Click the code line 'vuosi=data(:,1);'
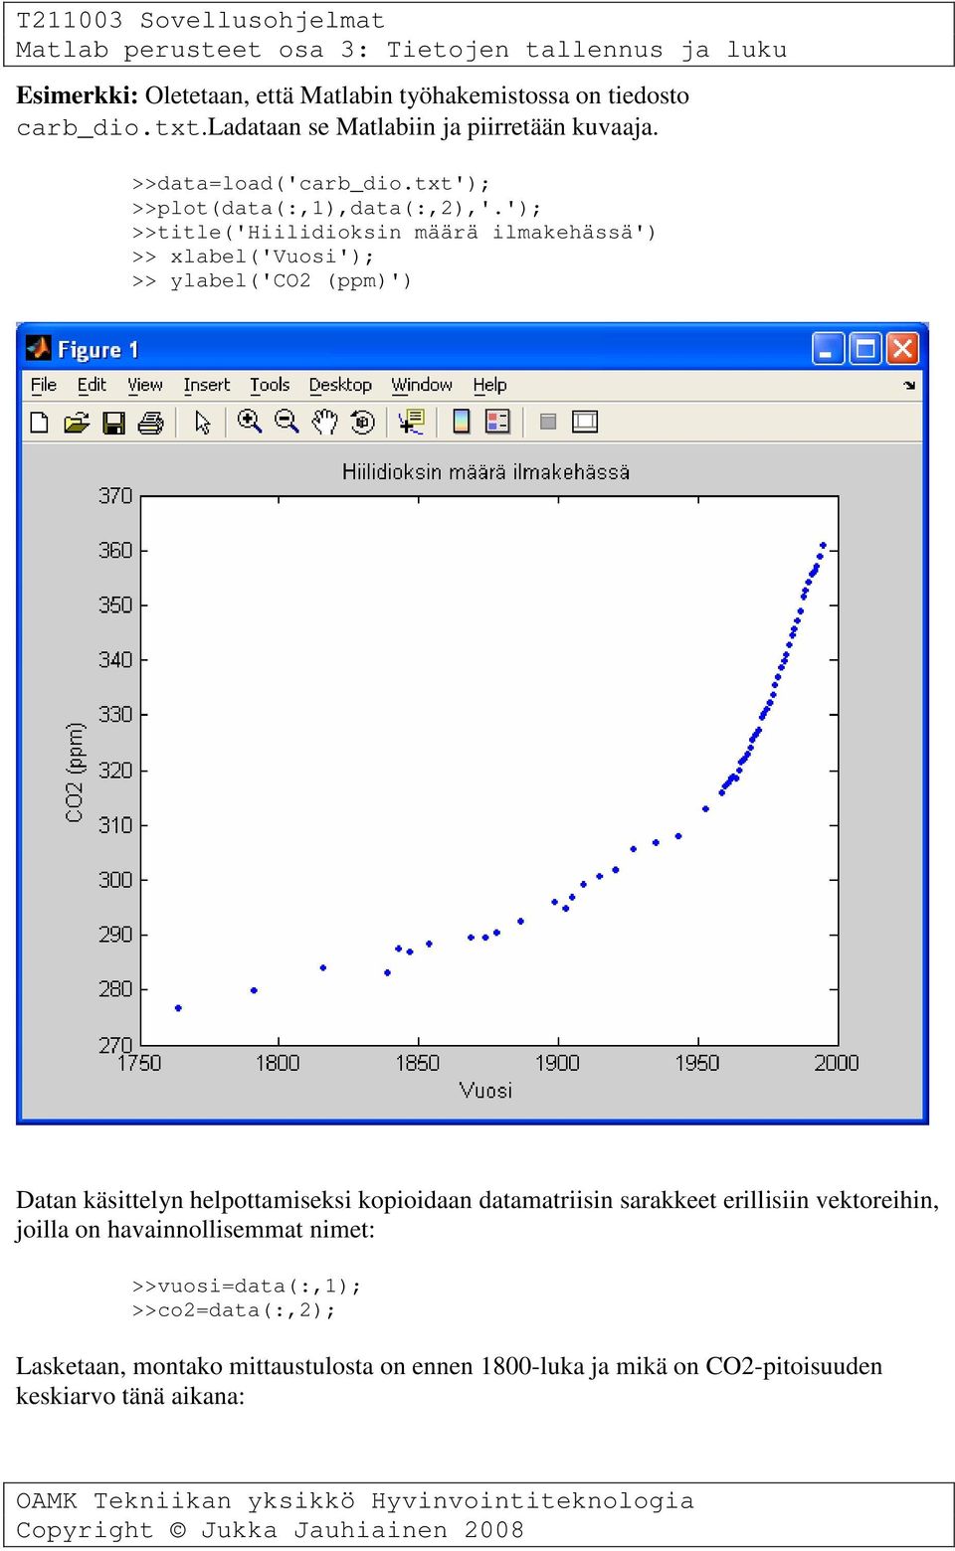Viewport: 955px width, 1551px height. click(247, 1287)
